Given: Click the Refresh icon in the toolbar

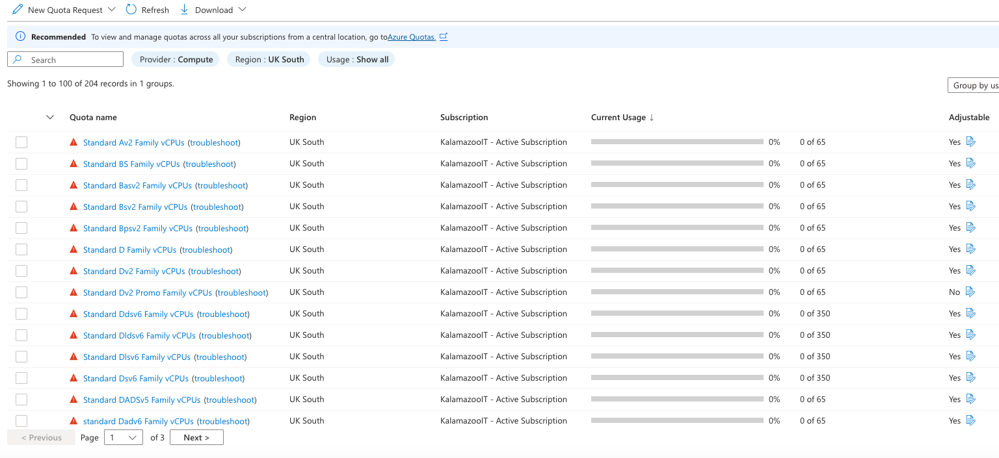Looking at the screenshot, I should [x=131, y=10].
